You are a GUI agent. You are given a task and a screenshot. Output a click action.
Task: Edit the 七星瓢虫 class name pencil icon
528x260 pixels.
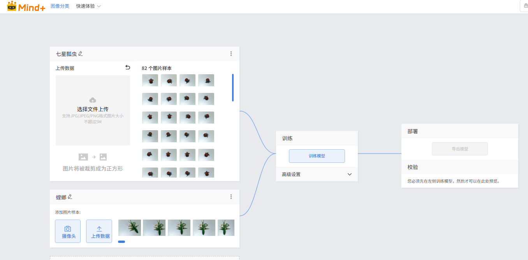81,54
